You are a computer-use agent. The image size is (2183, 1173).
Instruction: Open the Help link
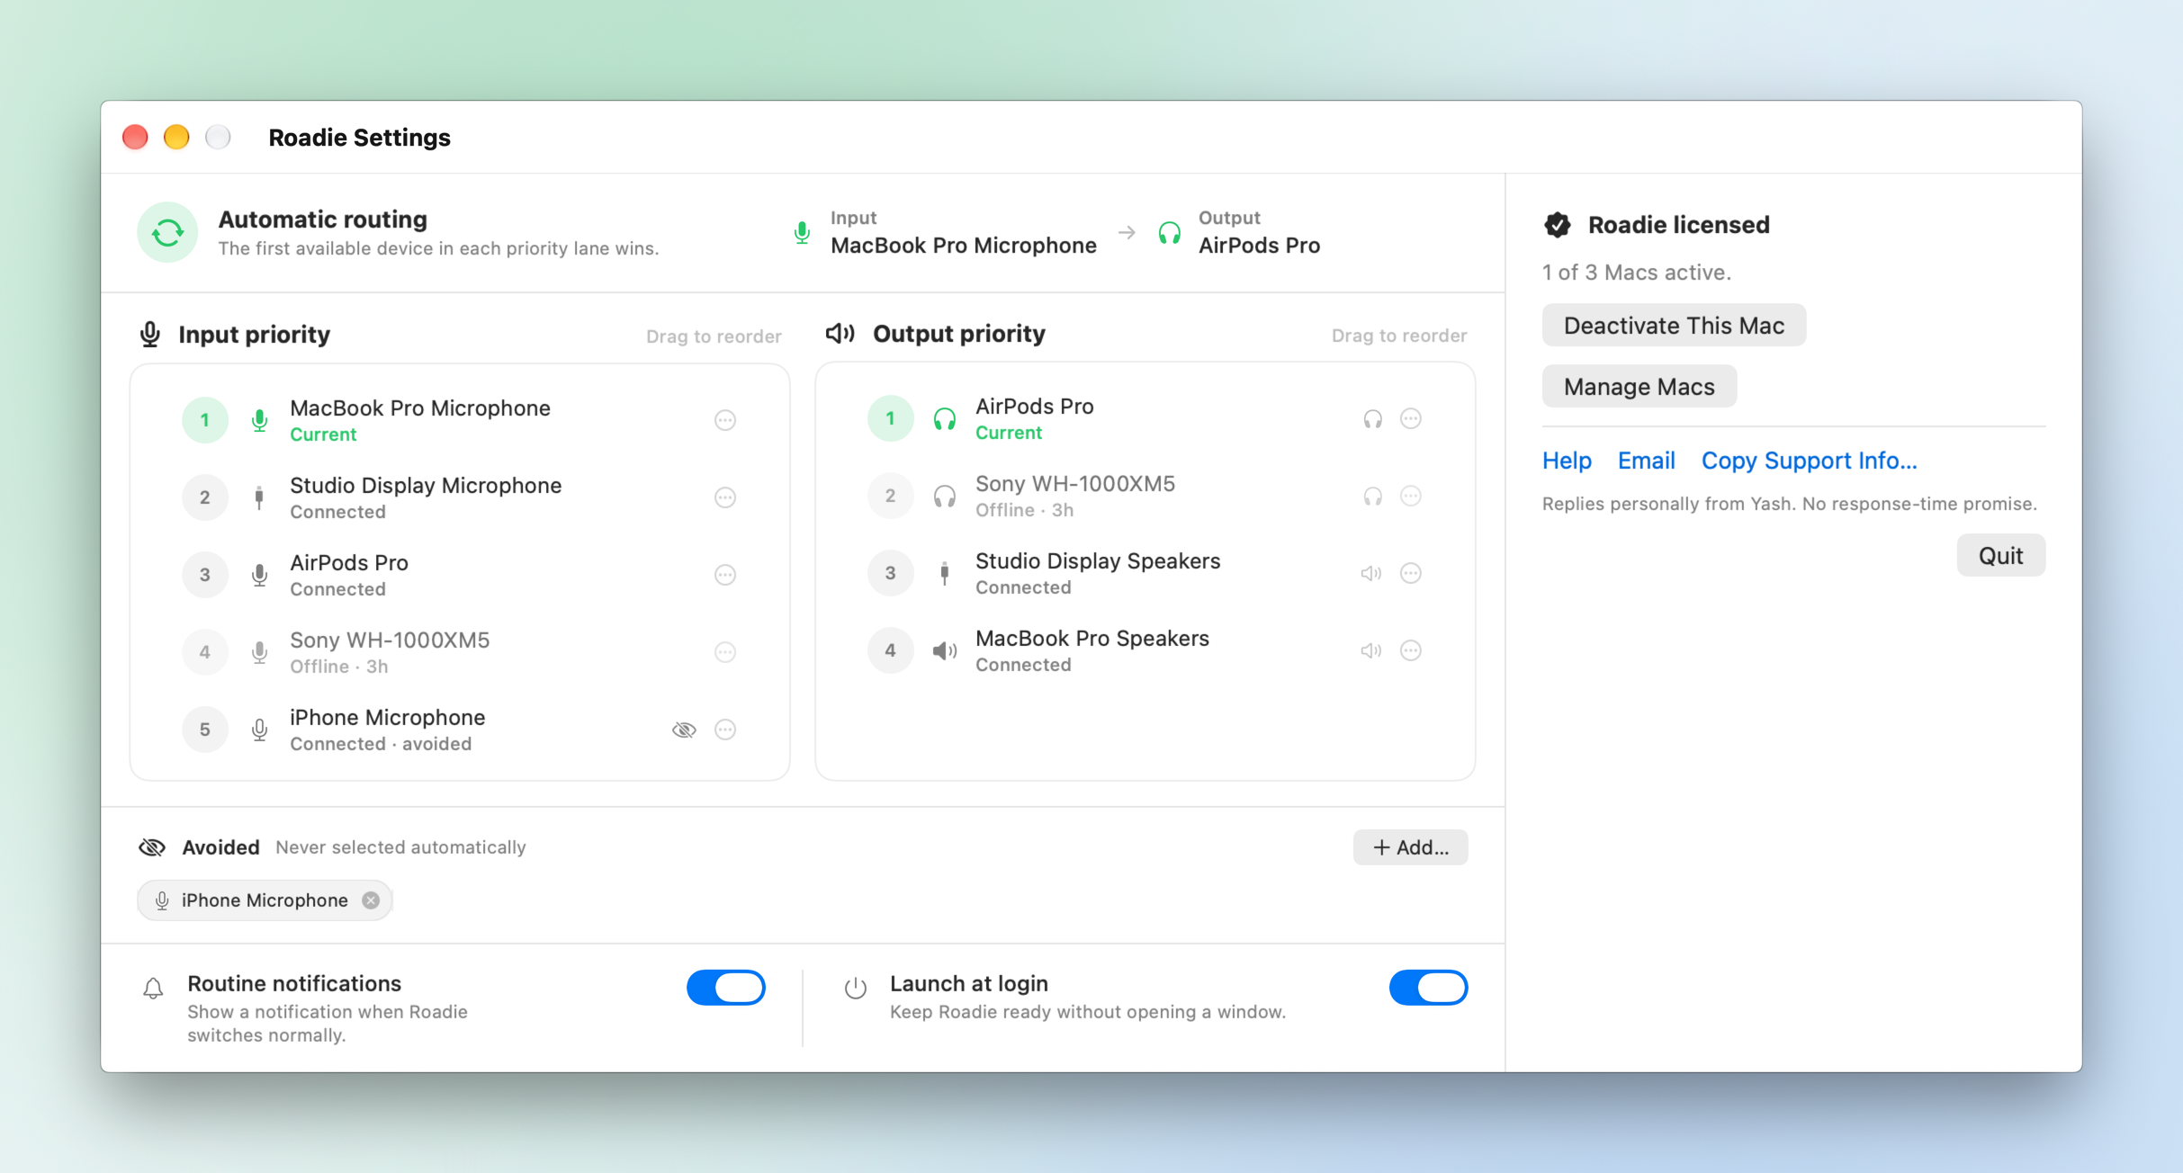[1567, 461]
